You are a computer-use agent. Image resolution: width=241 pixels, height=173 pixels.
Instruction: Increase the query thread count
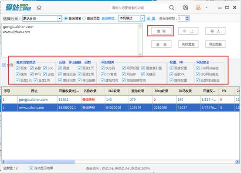187,17
